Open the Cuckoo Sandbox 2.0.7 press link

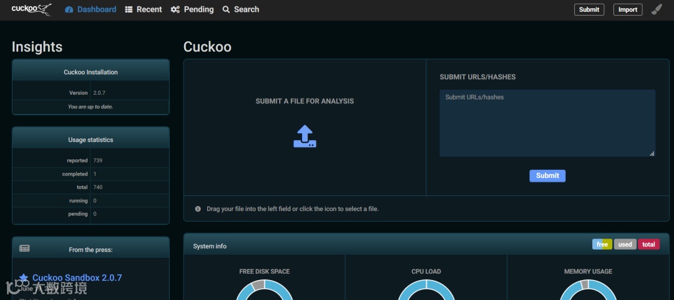[x=77, y=278]
